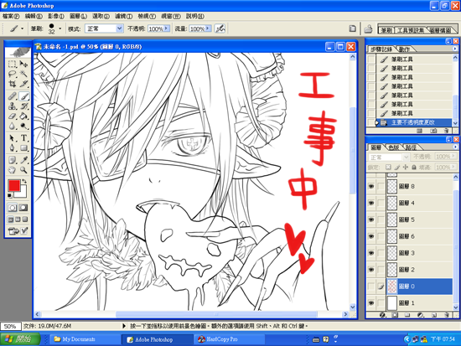
Task: Switch to the 動作 tab
Action: point(404,49)
